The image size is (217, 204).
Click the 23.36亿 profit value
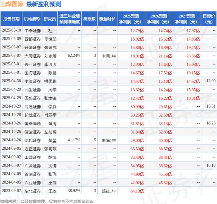[x=193, y=56]
